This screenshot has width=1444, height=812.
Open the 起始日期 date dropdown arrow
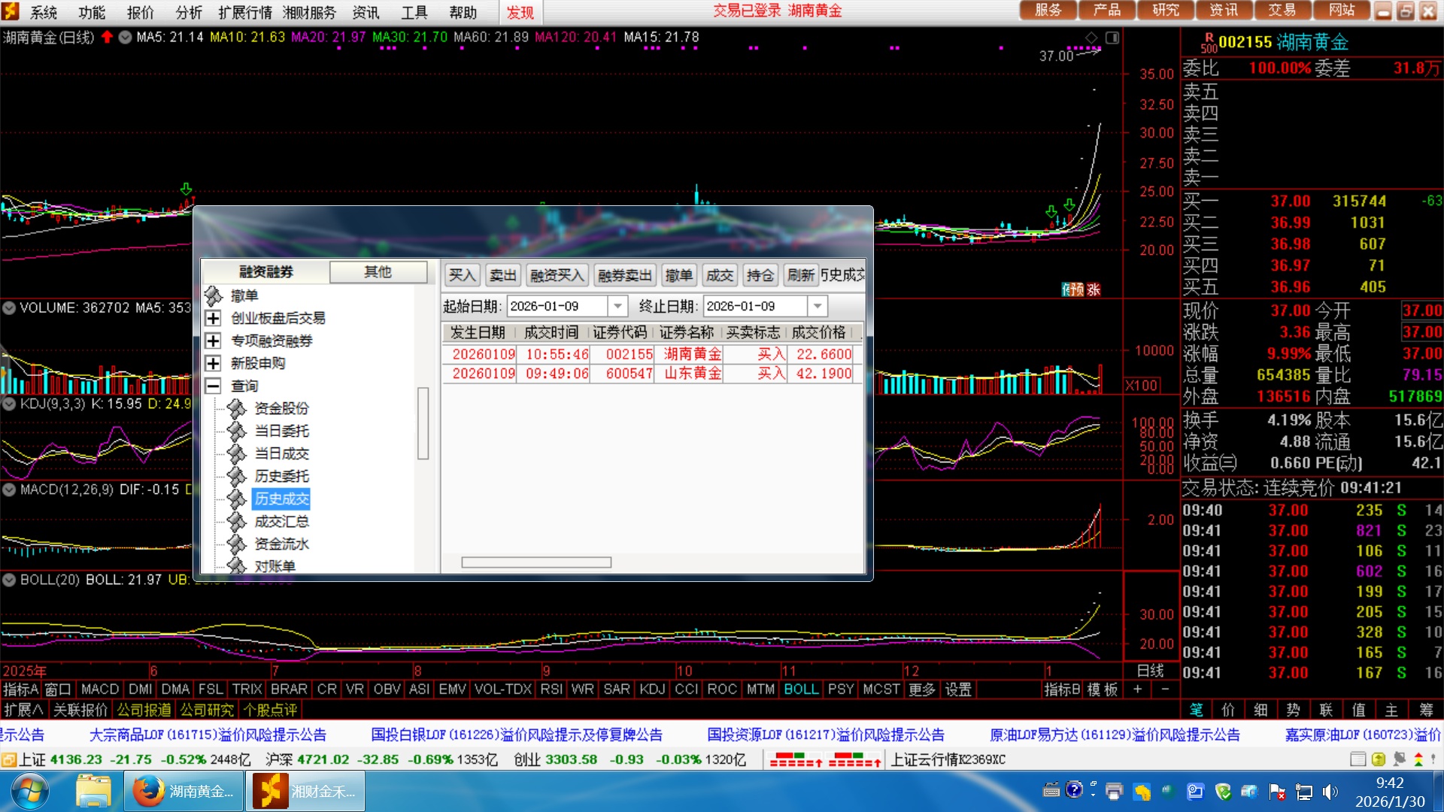(x=617, y=307)
